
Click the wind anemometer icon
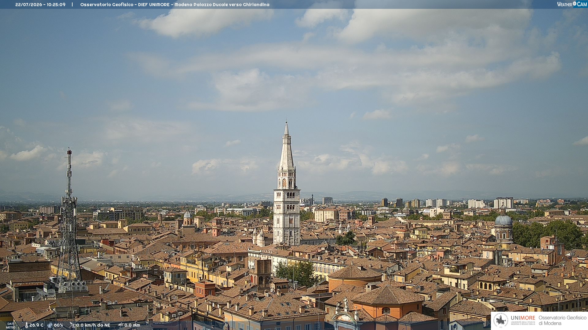(x=72, y=325)
